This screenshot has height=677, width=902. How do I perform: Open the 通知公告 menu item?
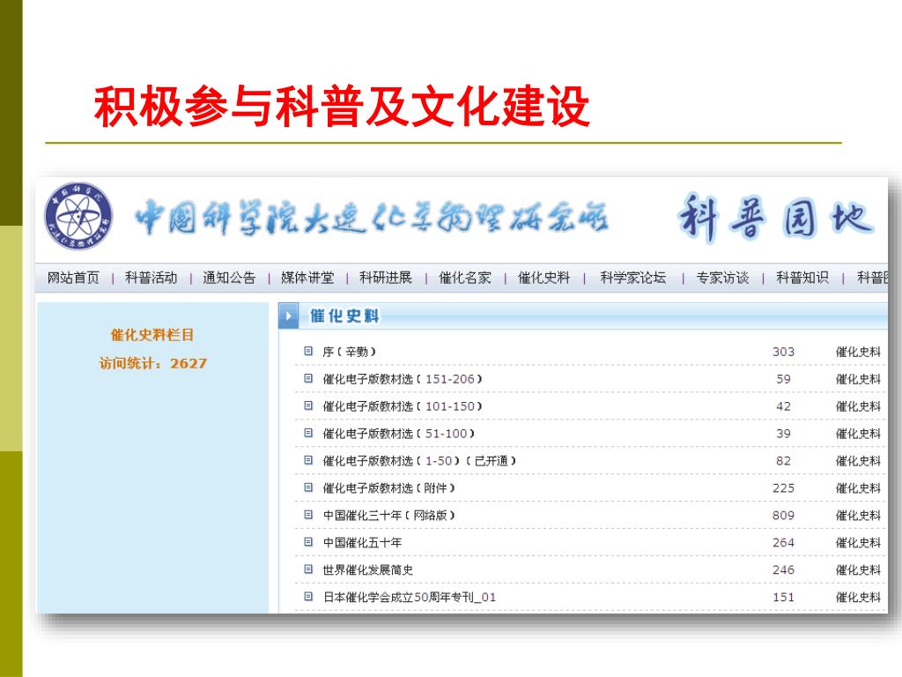point(229,278)
